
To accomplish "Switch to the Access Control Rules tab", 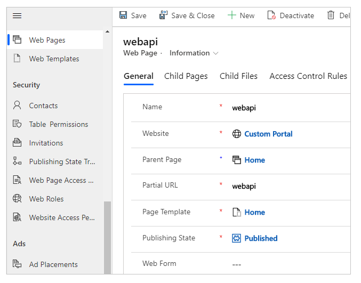I will tap(308, 76).
